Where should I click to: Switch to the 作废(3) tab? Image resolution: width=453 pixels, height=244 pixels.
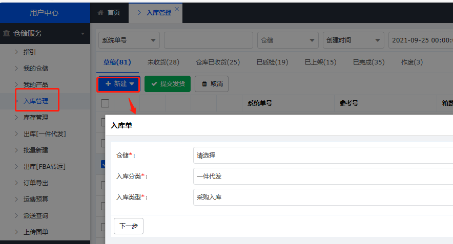(412, 62)
